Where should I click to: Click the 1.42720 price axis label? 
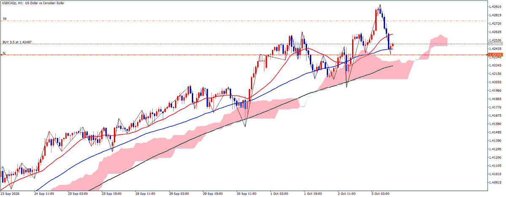click(495, 24)
